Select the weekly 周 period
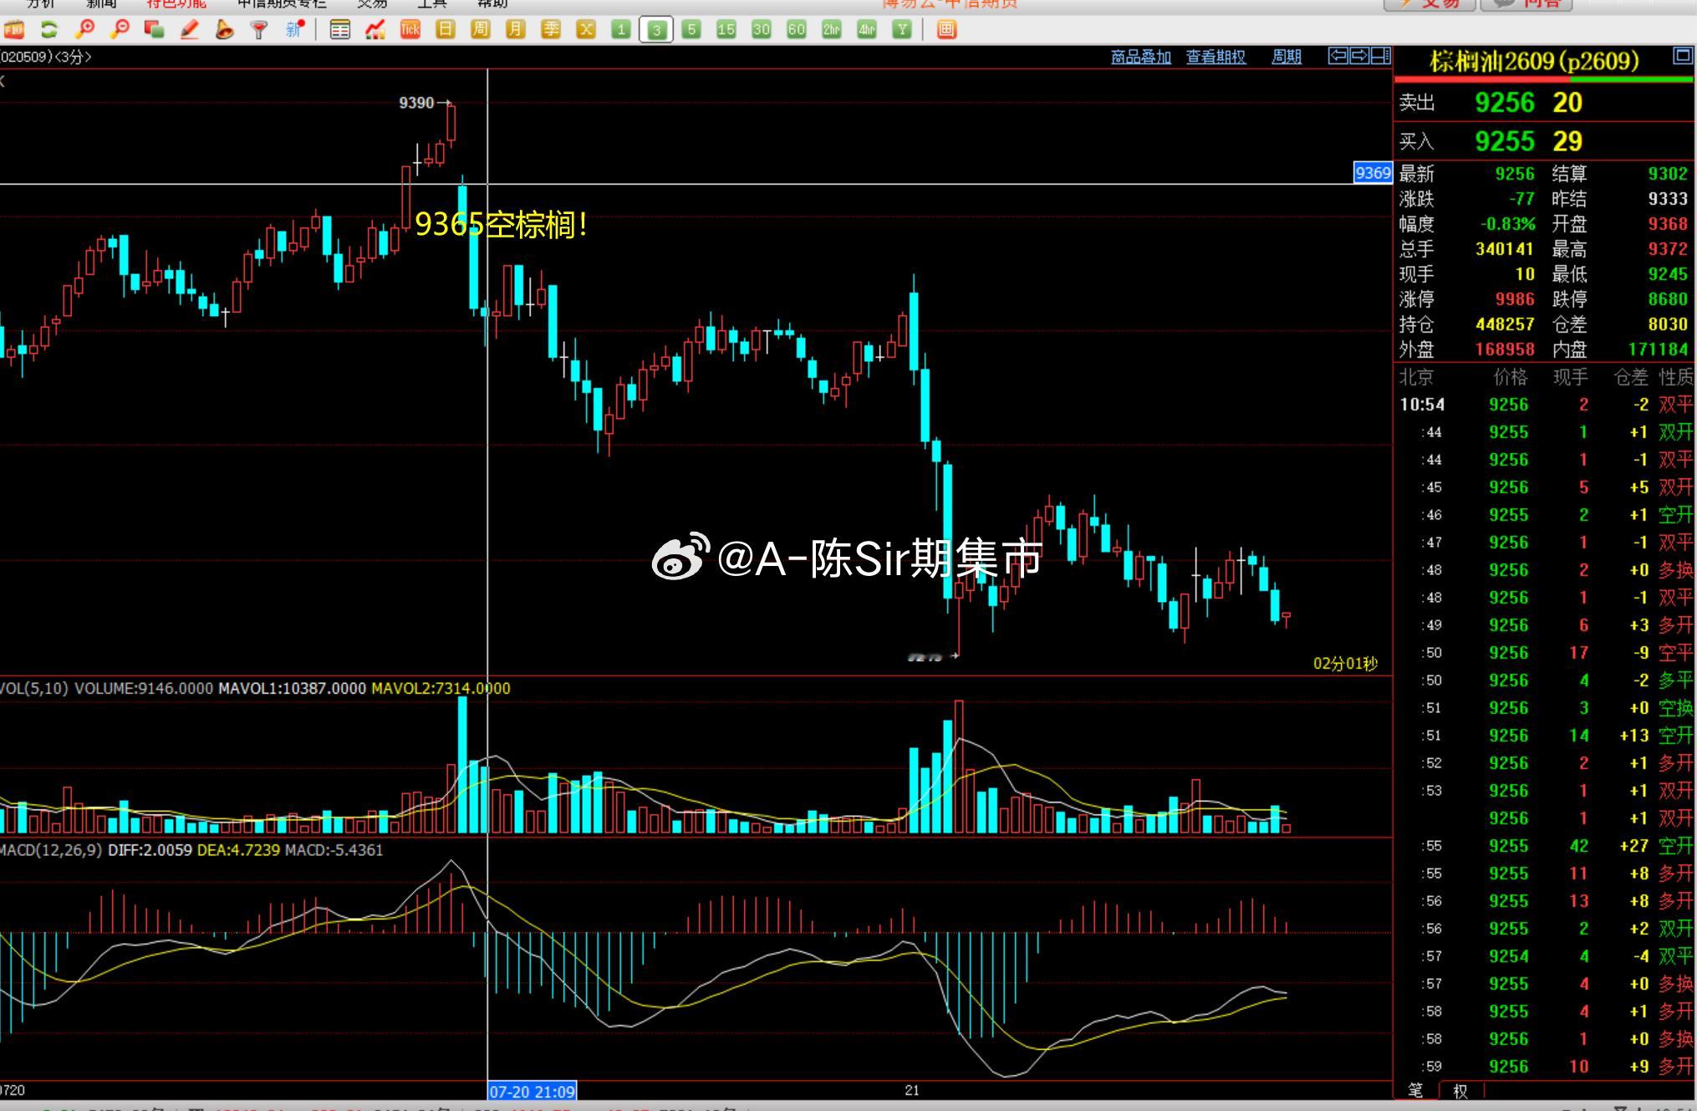Viewport: 1697px width, 1111px height. tap(481, 30)
